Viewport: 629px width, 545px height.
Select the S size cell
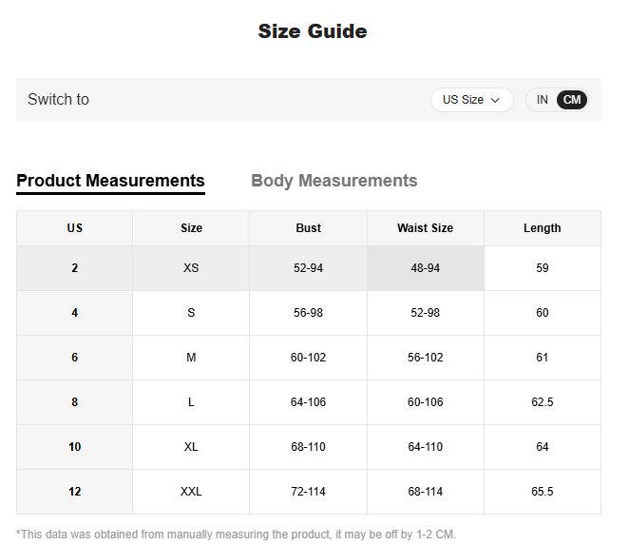(x=191, y=313)
